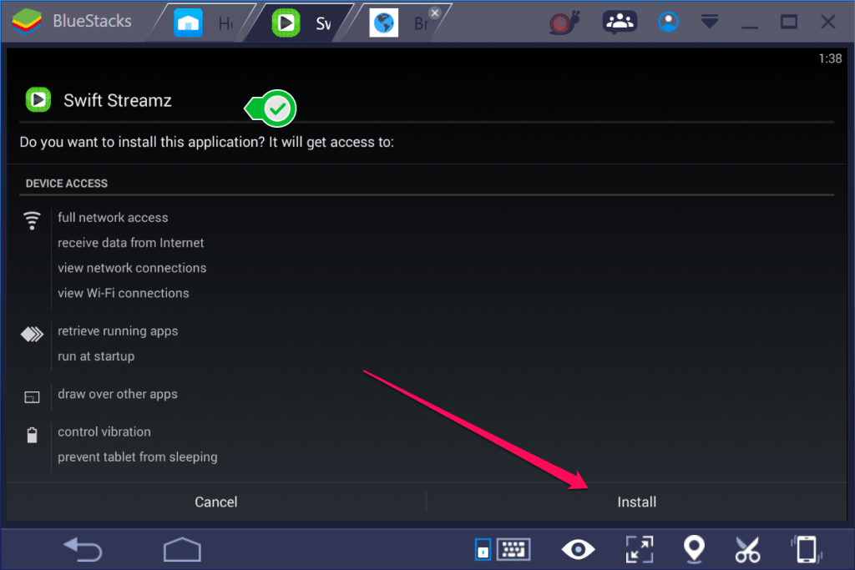Maximize the BlueStacks window

coord(788,22)
